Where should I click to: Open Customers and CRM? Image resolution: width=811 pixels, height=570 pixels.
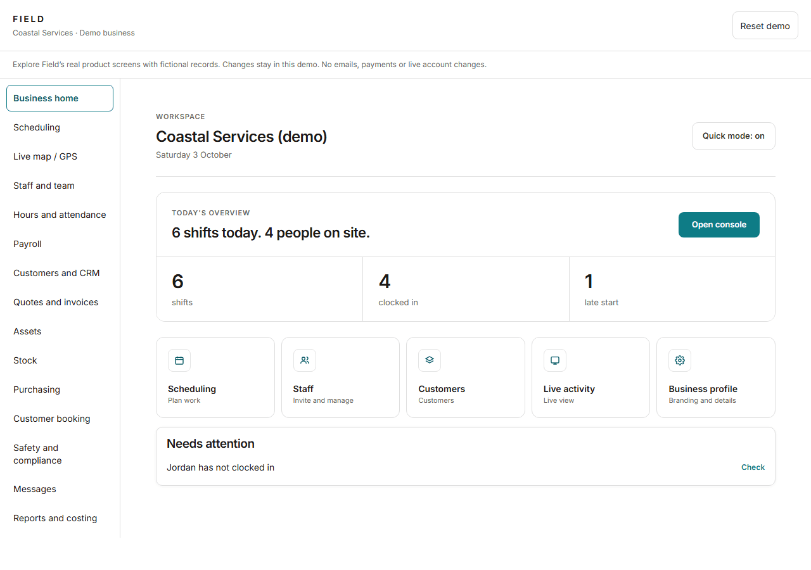coord(60,273)
